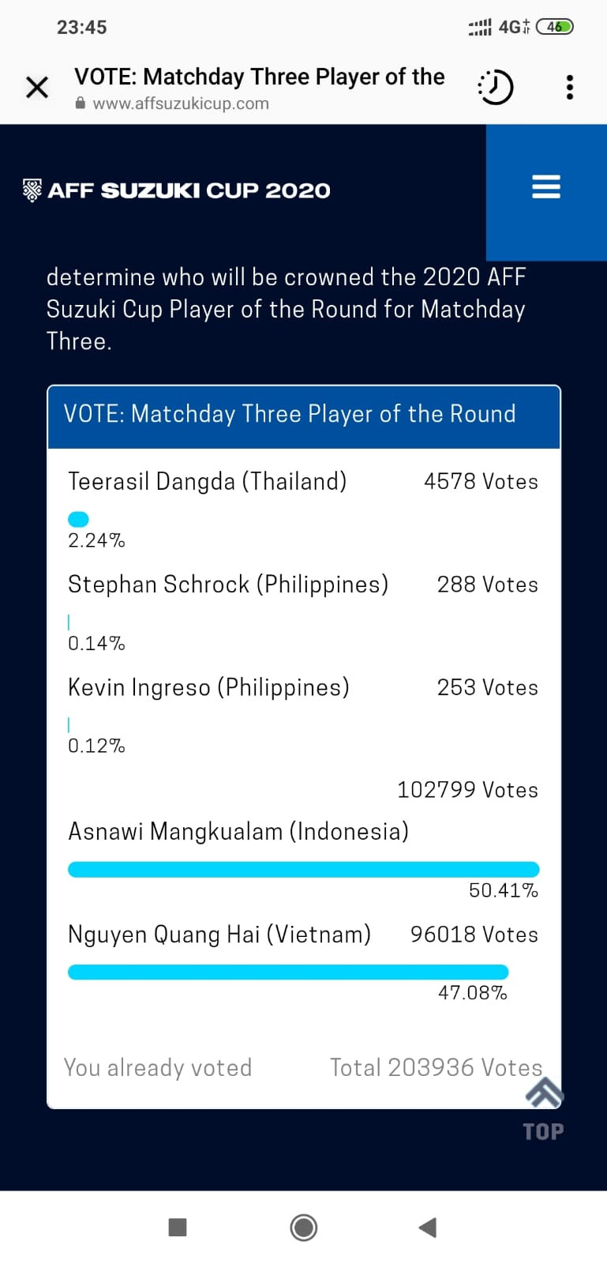
Task: Close the browser tab with X icon
Action: 37,87
